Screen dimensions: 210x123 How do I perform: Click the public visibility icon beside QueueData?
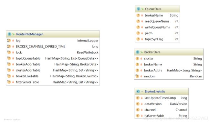(142, 9)
